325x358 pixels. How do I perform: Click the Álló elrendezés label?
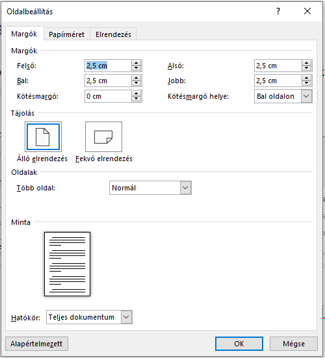[x=42, y=159]
